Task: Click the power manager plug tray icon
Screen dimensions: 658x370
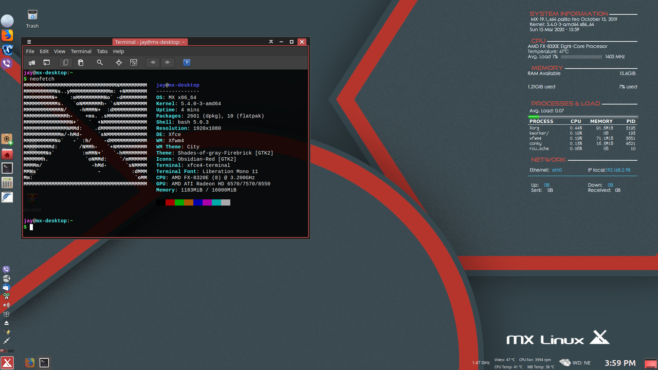Action: click(x=6, y=332)
